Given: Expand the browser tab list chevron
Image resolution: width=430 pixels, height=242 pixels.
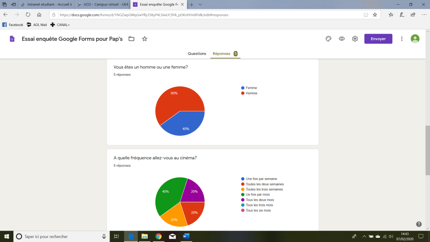Looking at the screenshot, I should point(200,4).
